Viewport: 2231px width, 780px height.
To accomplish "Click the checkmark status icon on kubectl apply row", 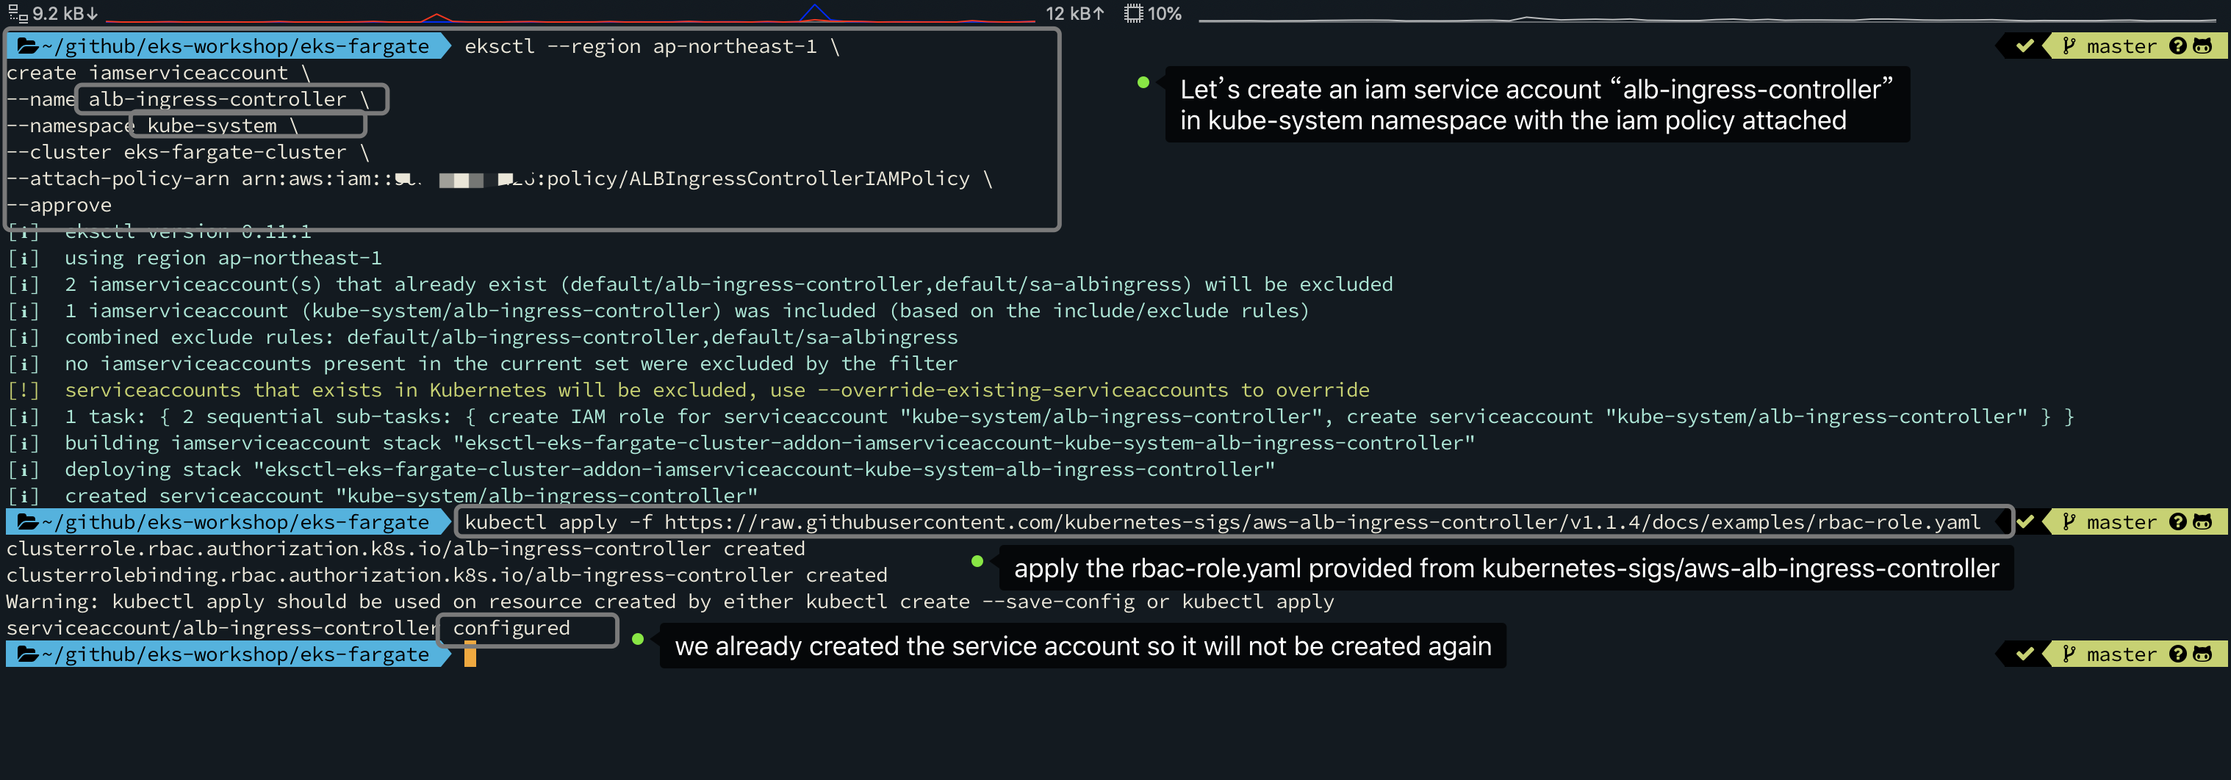I will pyautogui.click(x=2025, y=522).
